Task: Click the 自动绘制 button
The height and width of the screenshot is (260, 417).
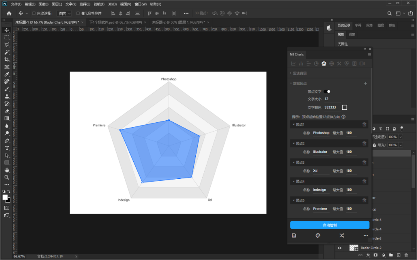Action: (330, 225)
